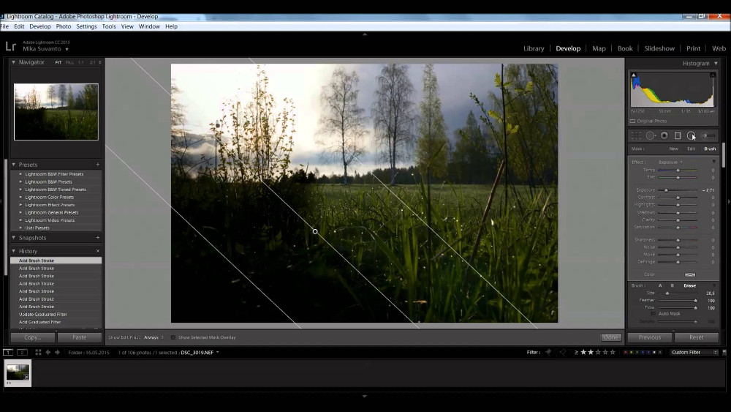Open the Library module

pos(534,48)
